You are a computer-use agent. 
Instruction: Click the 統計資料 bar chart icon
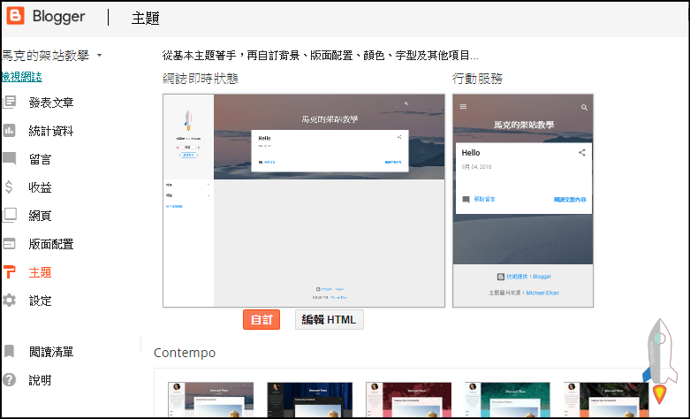pyautogui.click(x=9, y=130)
